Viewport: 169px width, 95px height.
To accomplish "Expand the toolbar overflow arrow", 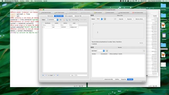I will [66, 14].
